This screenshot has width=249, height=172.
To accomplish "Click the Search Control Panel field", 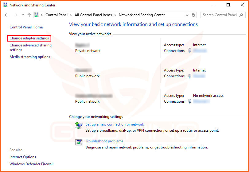I will click(220, 15).
